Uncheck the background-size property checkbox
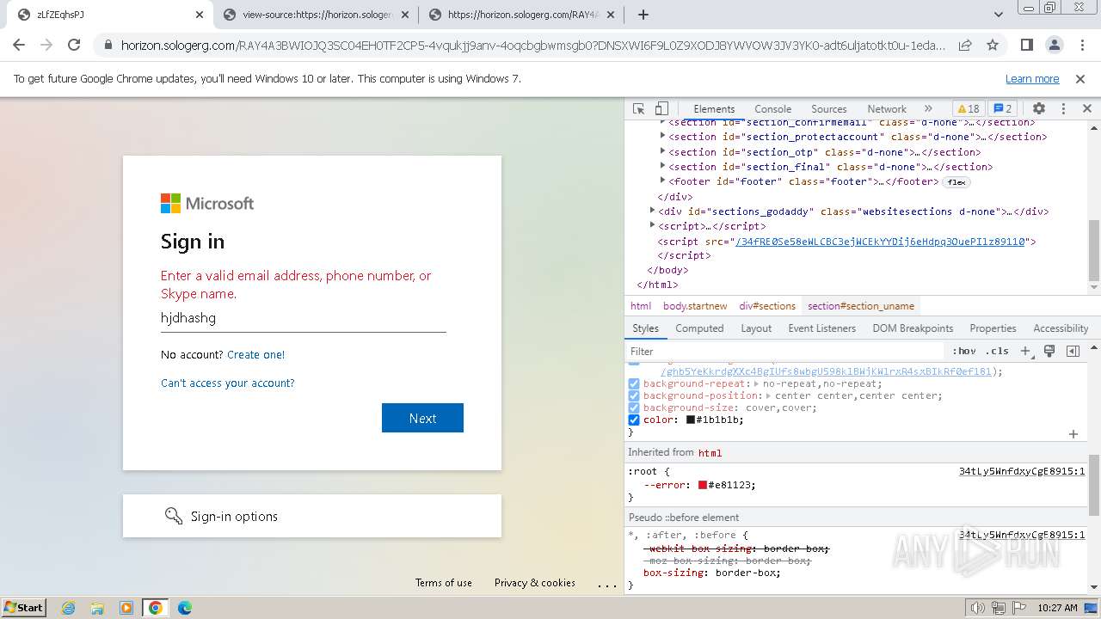 coord(634,408)
